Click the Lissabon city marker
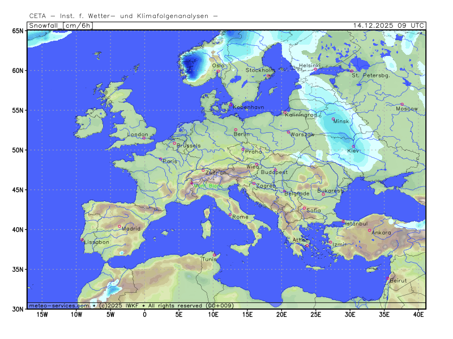The image size is (453, 339). (82, 239)
